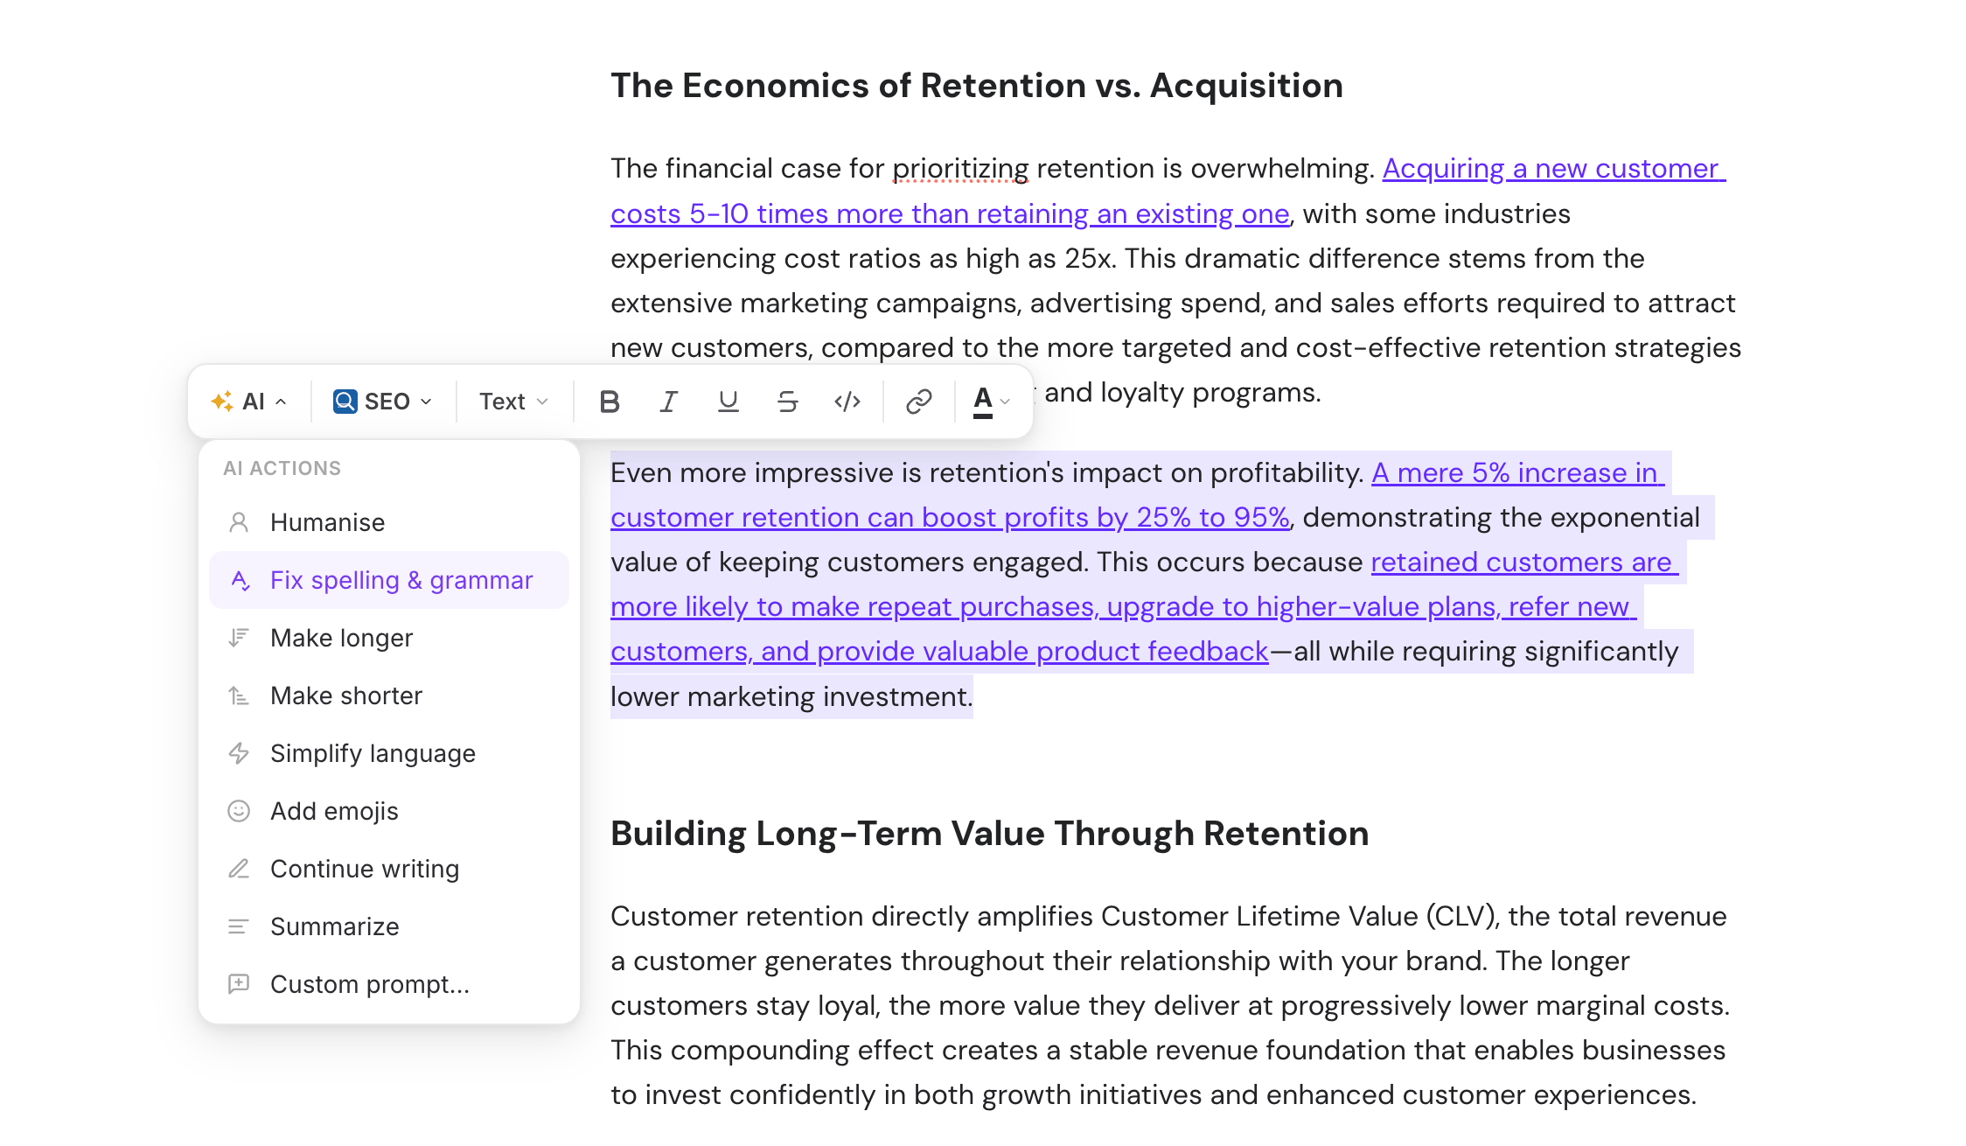Insert a hyperlink on selection

[x=918, y=402]
